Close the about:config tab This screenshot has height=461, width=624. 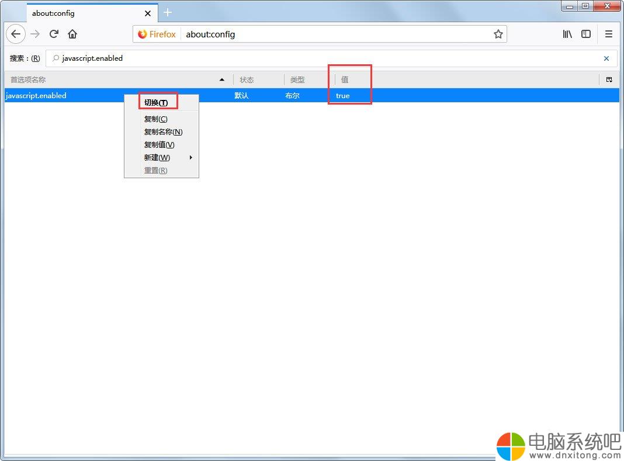[x=148, y=13]
